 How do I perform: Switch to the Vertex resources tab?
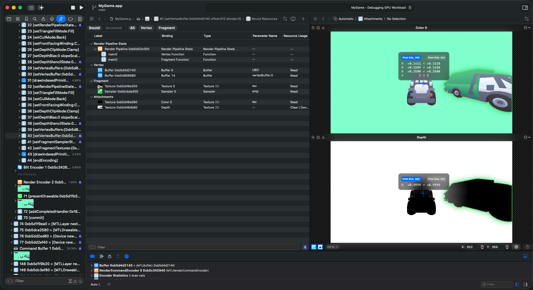click(146, 28)
